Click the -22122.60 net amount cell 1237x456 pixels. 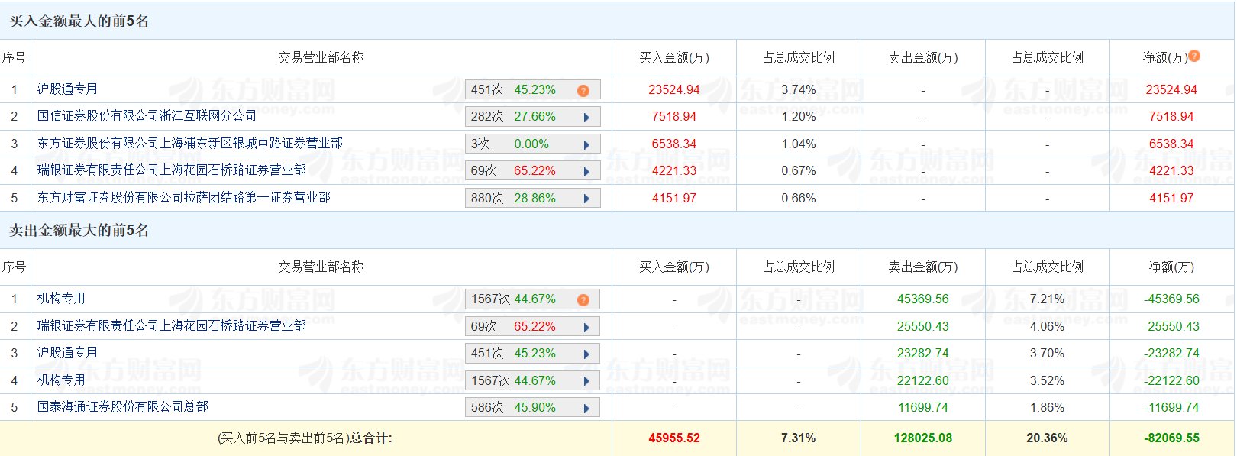(x=1171, y=381)
